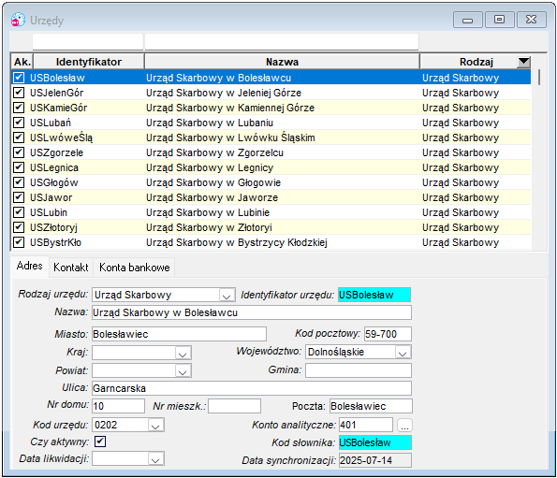This screenshot has width=557, height=478.
Task: Toggle the USJawor active checkbox
Action: click(x=19, y=197)
